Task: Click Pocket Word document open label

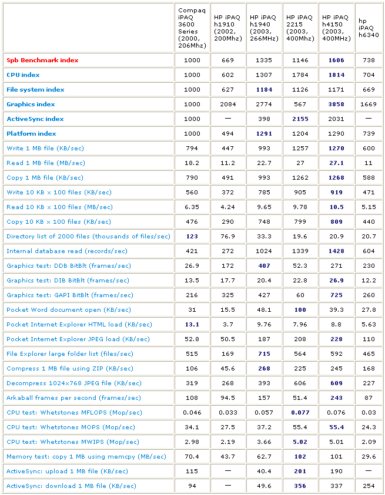Action: pos(69,309)
